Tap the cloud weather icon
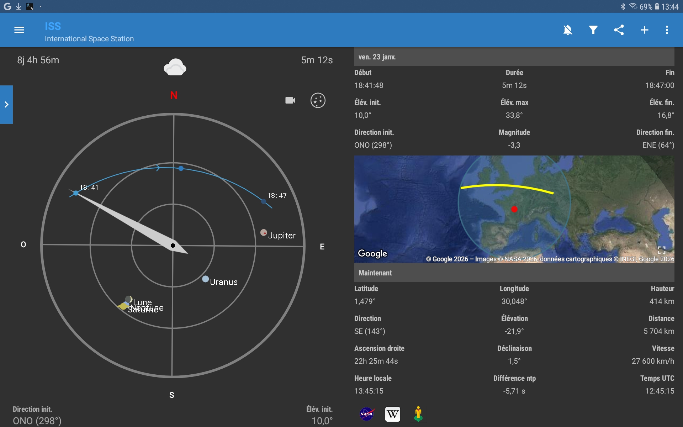 click(x=175, y=67)
